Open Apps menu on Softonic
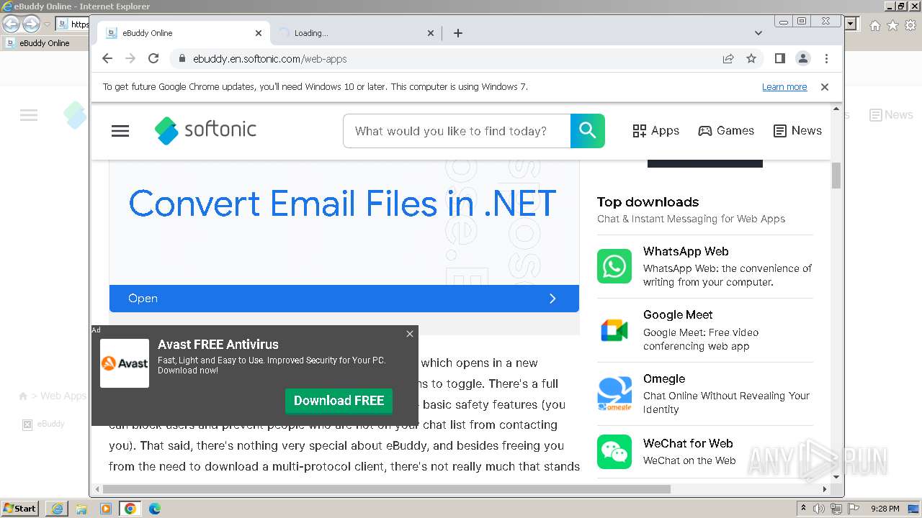Image resolution: width=922 pixels, height=518 pixels. pos(655,131)
